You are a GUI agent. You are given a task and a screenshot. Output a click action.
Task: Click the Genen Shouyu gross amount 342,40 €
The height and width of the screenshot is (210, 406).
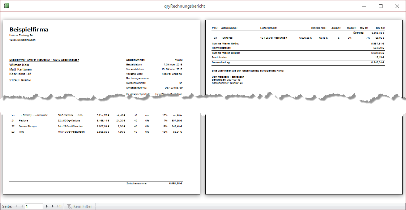pos(176,127)
